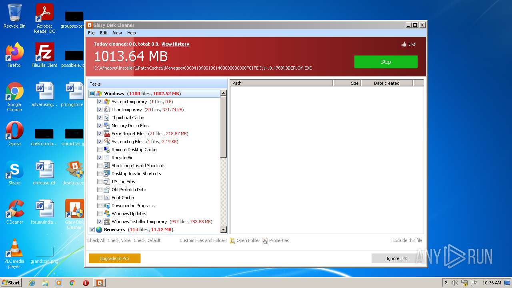Click the Windows flag group icon
The width and height of the screenshot is (512, 288).
(99, 94)
